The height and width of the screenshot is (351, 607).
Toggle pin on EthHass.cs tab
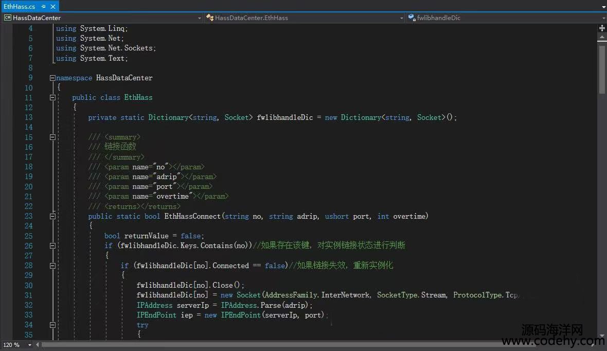click(43, 7)
